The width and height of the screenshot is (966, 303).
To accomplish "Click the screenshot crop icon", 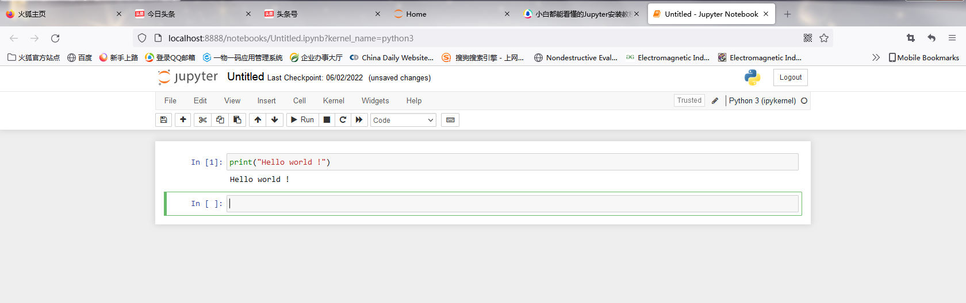I will click(911, 38).
